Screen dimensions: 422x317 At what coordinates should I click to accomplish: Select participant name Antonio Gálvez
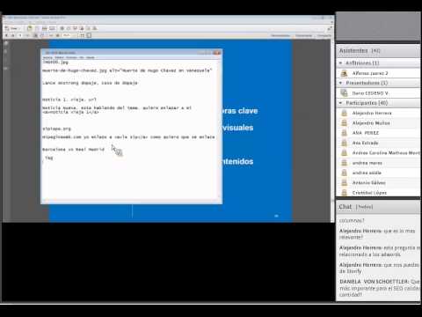(x=368, y=183)
